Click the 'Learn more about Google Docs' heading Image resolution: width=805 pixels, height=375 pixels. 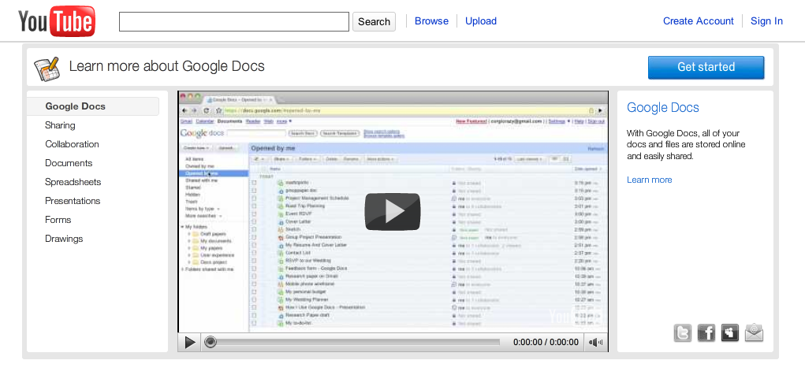click(x=167, y=66)
